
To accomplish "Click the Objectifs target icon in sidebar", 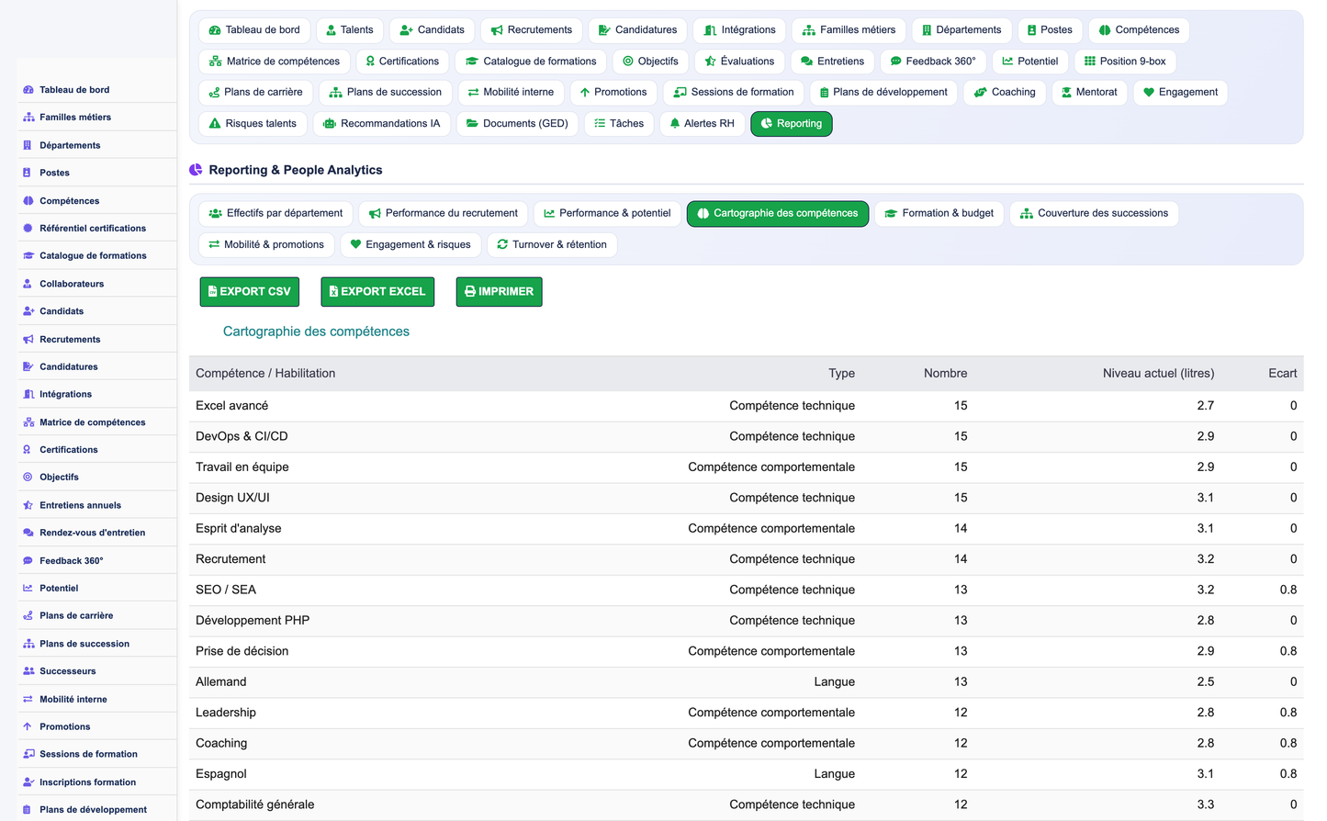I will pos(28,477).
